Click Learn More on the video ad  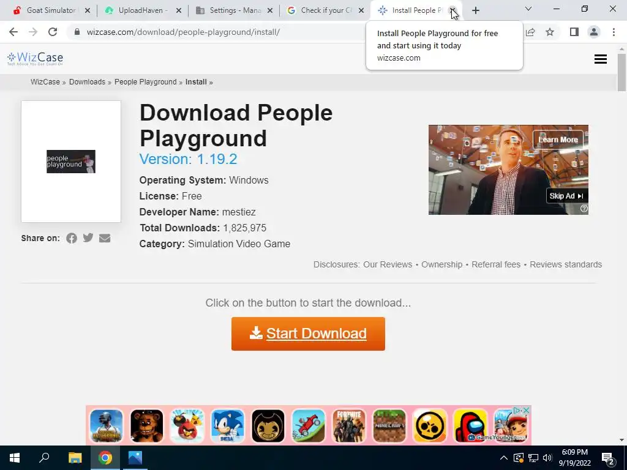[558, 140]
